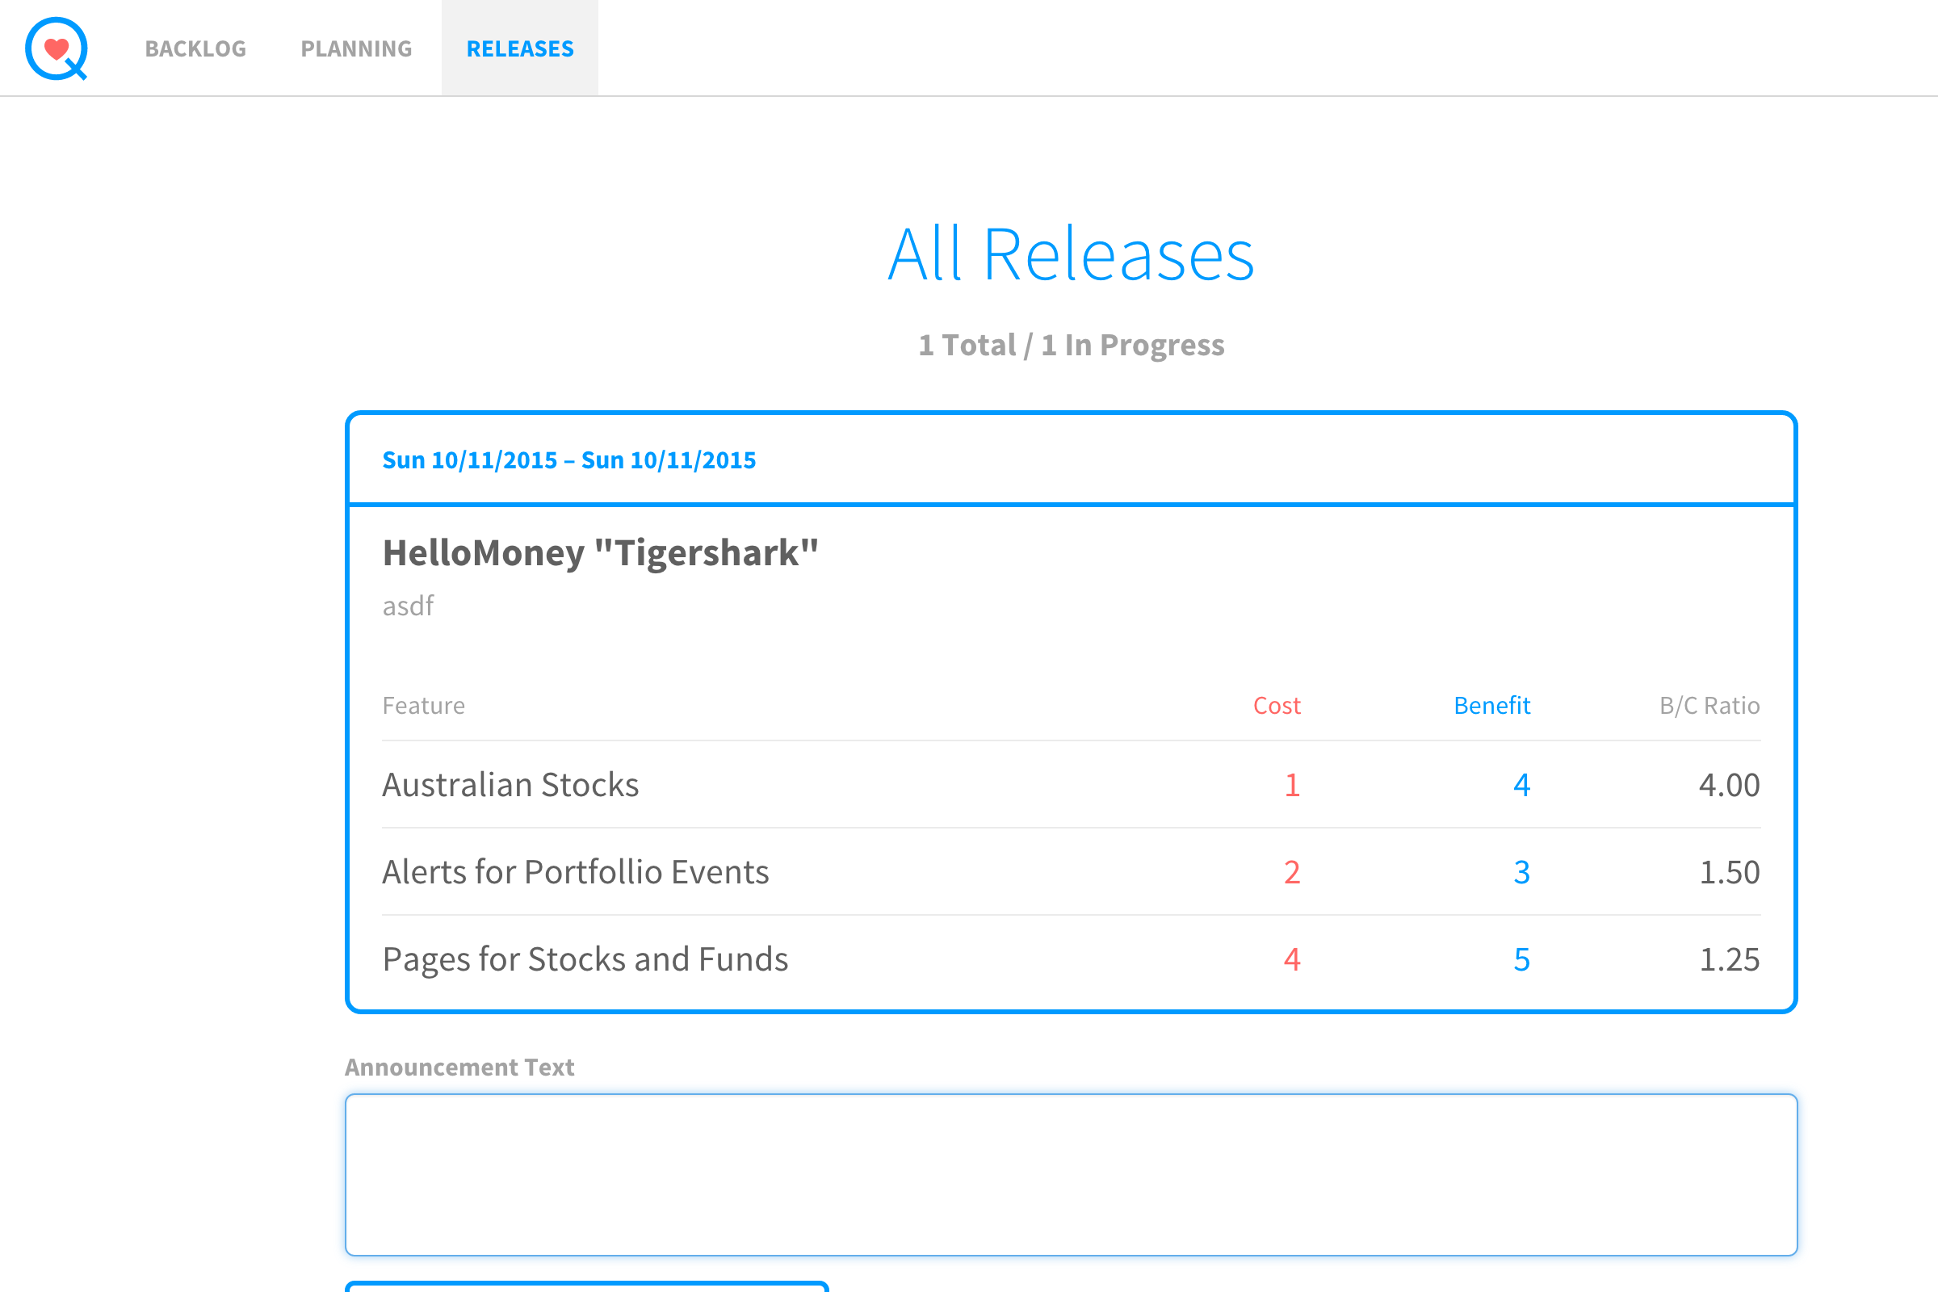Screen dimensions: 1938x1292
Task: Sort by the B/C Ratio column header
Action: click(x=1709, y=705)
